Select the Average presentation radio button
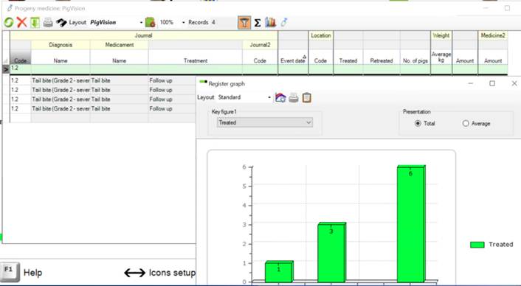The width and height of the screenshot is (521, 286). 466,123
